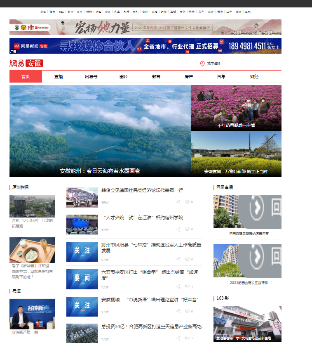The height and width of the screenshot is (343, 312).
Task: Click 关注 thumbnail beside 安徽桐城 article
Action: [82, 306]
